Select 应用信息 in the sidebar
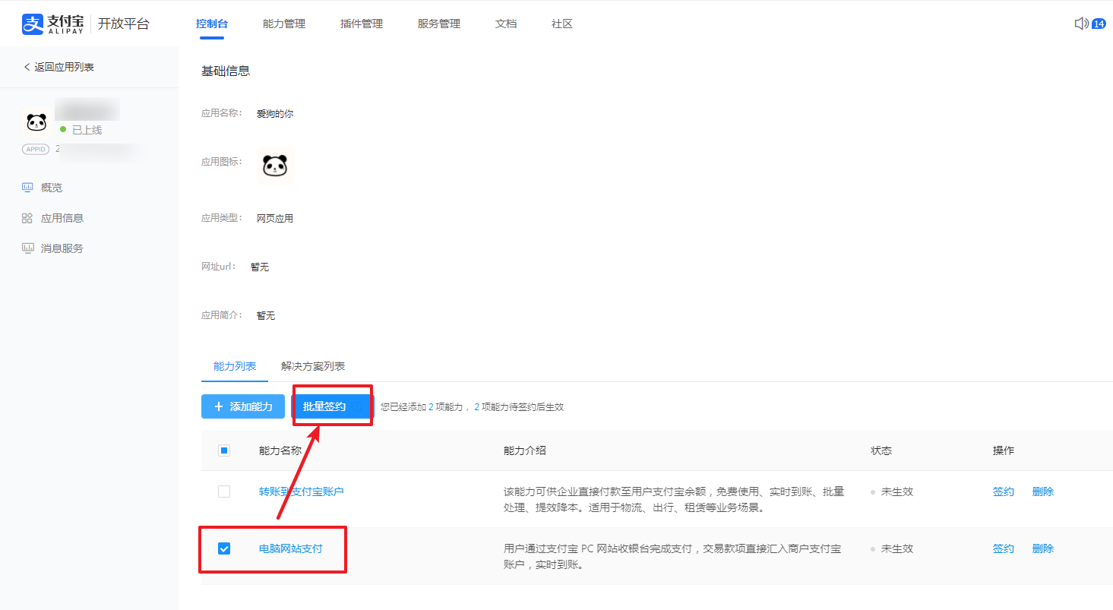 pos(62,218)
